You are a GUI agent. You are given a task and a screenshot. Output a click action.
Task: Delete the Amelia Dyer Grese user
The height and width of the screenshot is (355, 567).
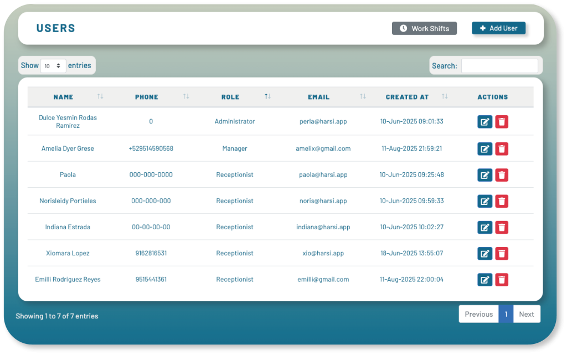click(502, 148)
